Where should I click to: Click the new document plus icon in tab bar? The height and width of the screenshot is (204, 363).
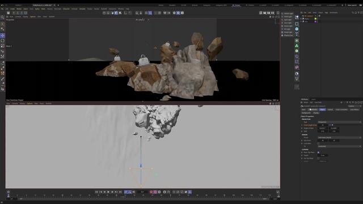pos(58,5)
